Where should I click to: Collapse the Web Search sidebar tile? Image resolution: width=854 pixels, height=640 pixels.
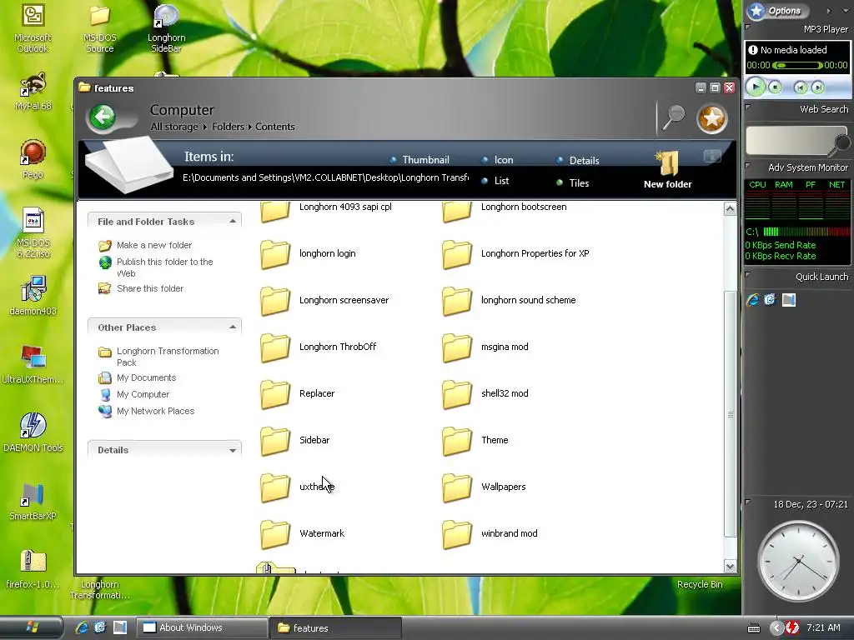[x=748, y=107]
